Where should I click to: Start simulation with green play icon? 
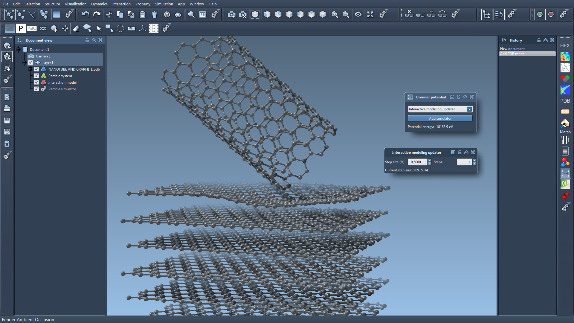540,14
